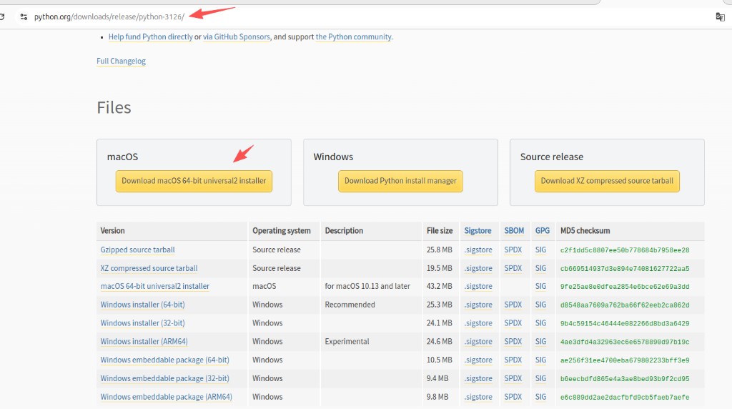
Task: Open .sigstore for embeddable package (32-bit)
Action: 478,379
